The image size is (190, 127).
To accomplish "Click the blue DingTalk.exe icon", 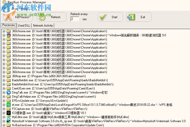I will (x=9, y=93).
